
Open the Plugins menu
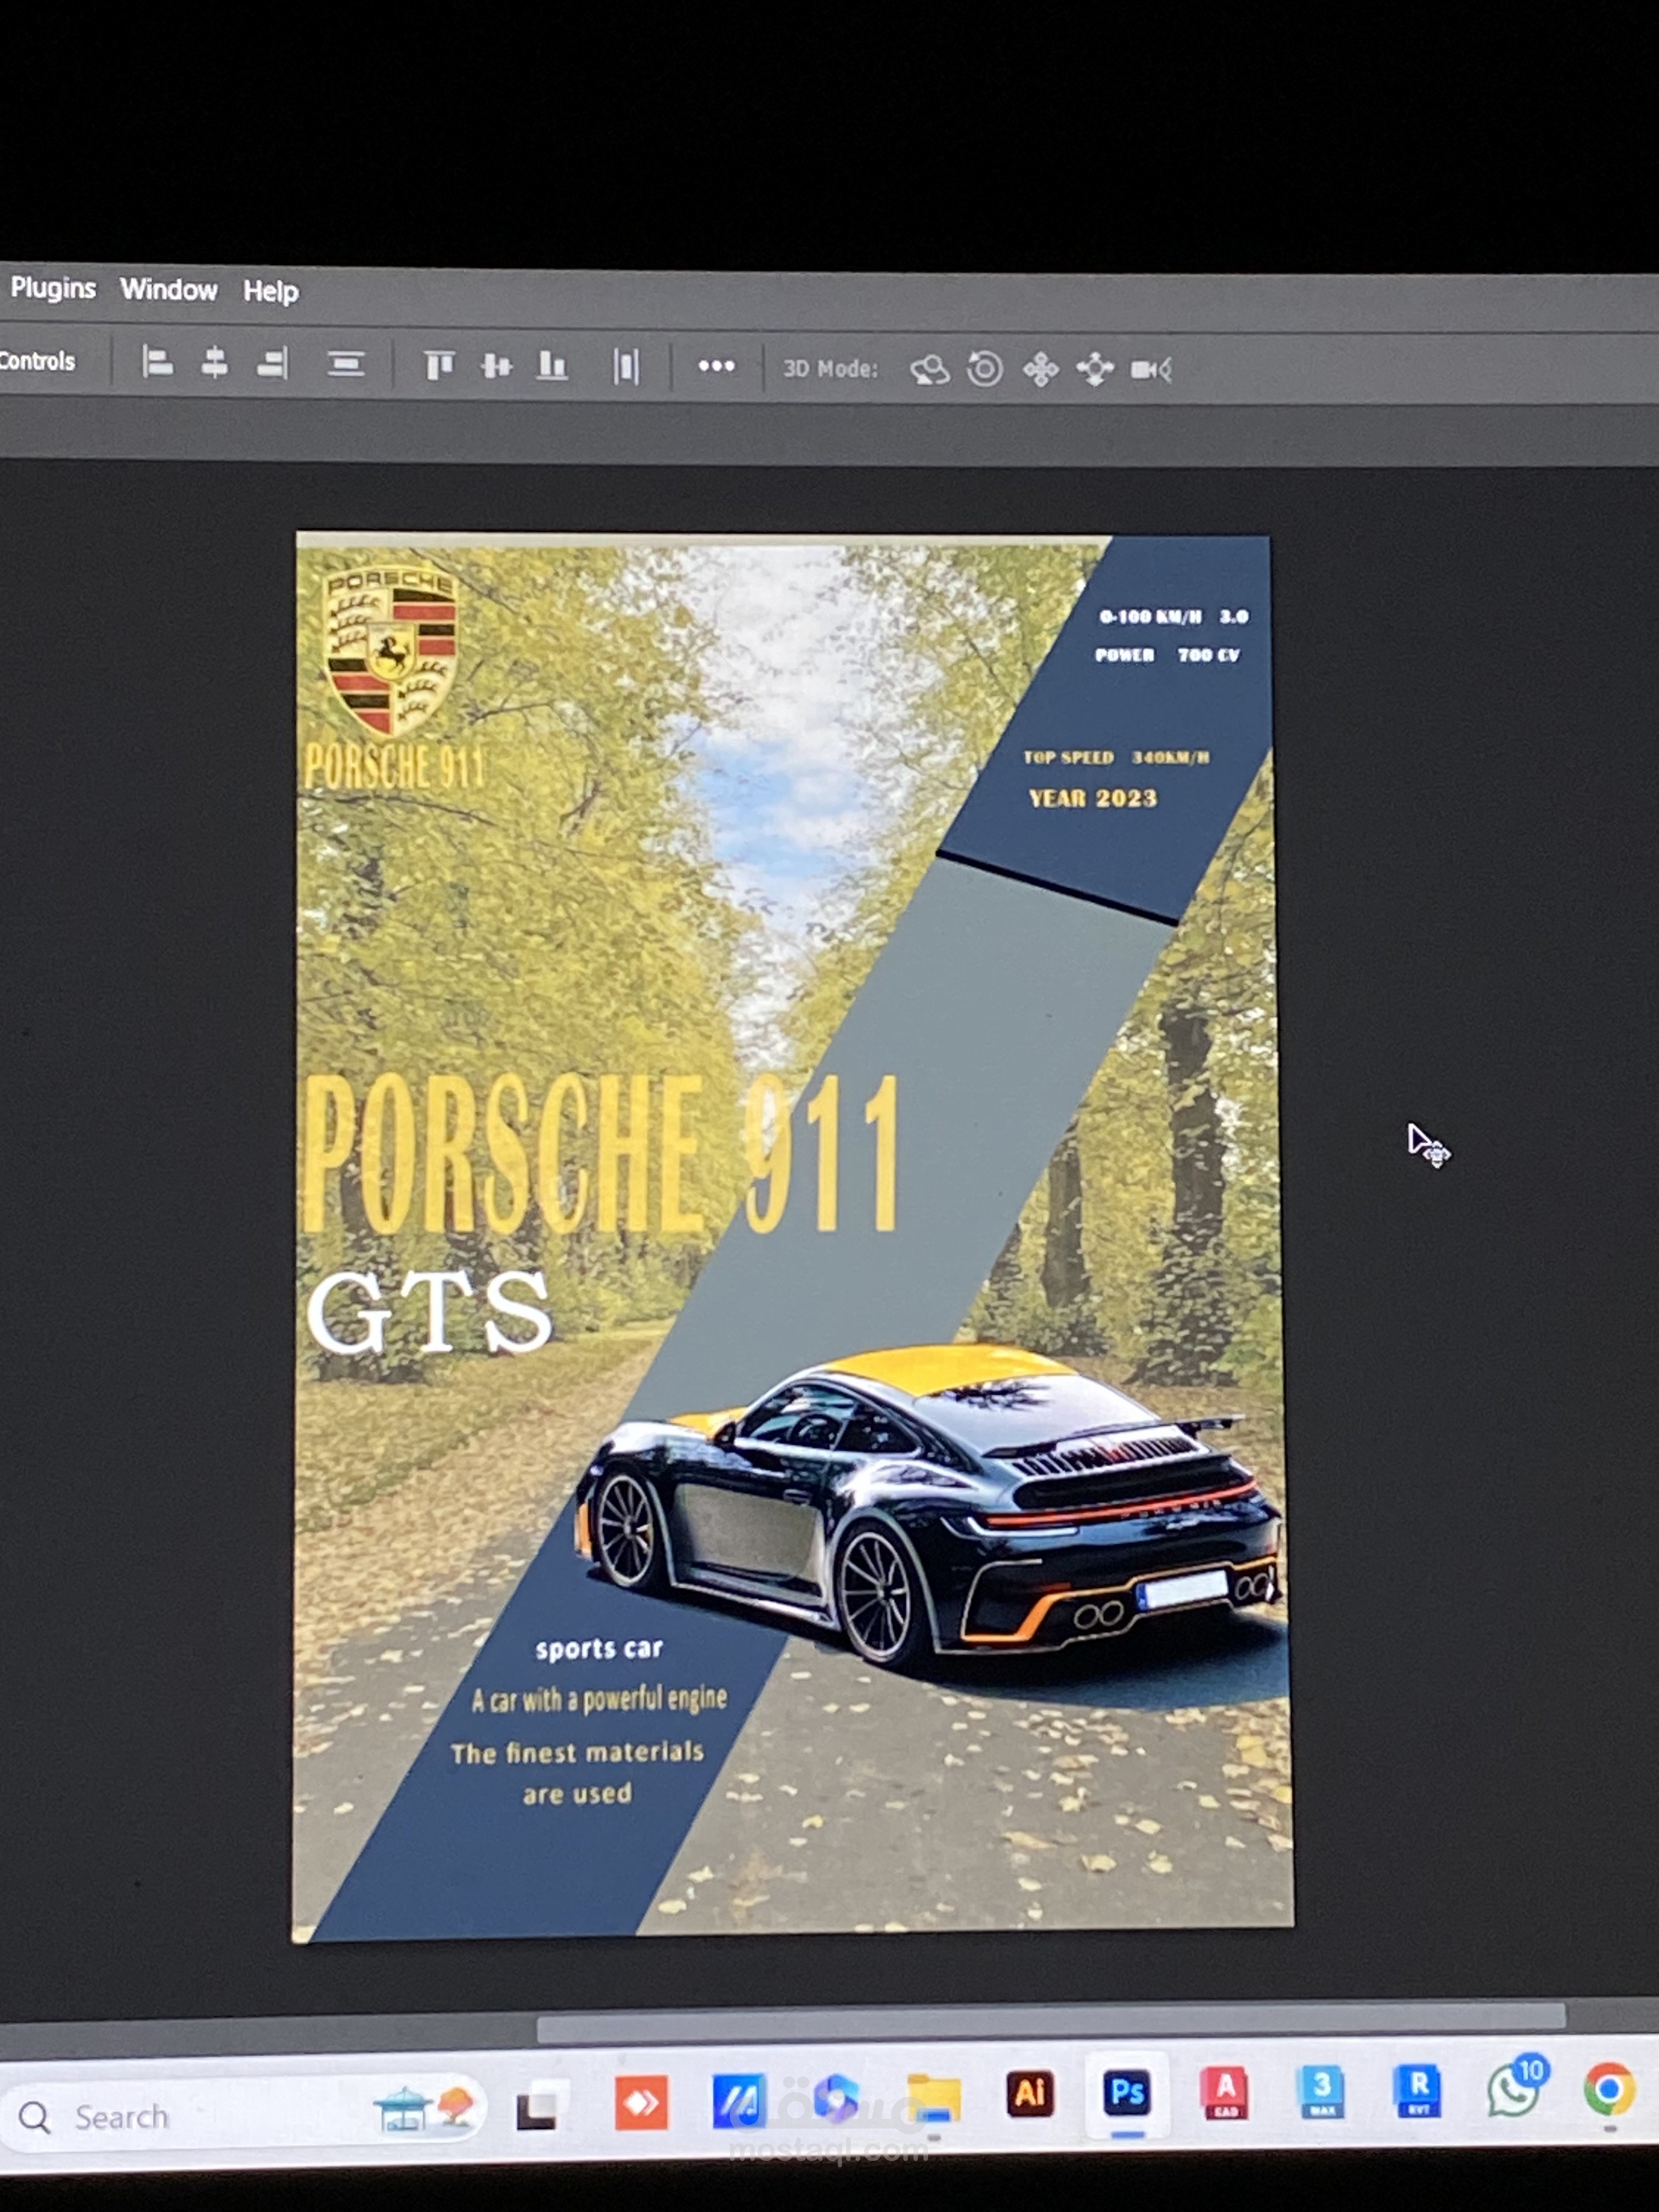[52, 288]
